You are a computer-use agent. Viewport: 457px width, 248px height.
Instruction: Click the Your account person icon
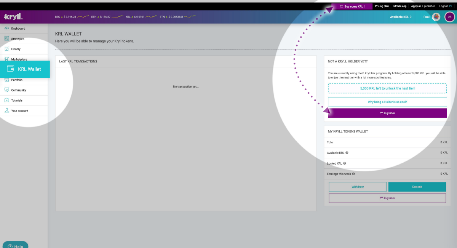pyautogui.click(x=7, y=111)
